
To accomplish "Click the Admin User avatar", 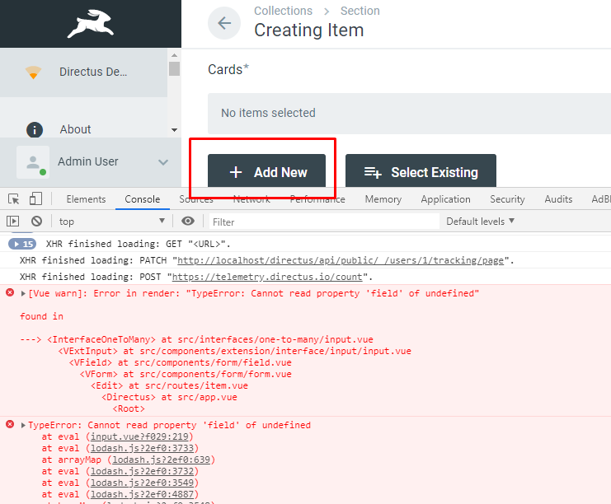I will point(33,162).
